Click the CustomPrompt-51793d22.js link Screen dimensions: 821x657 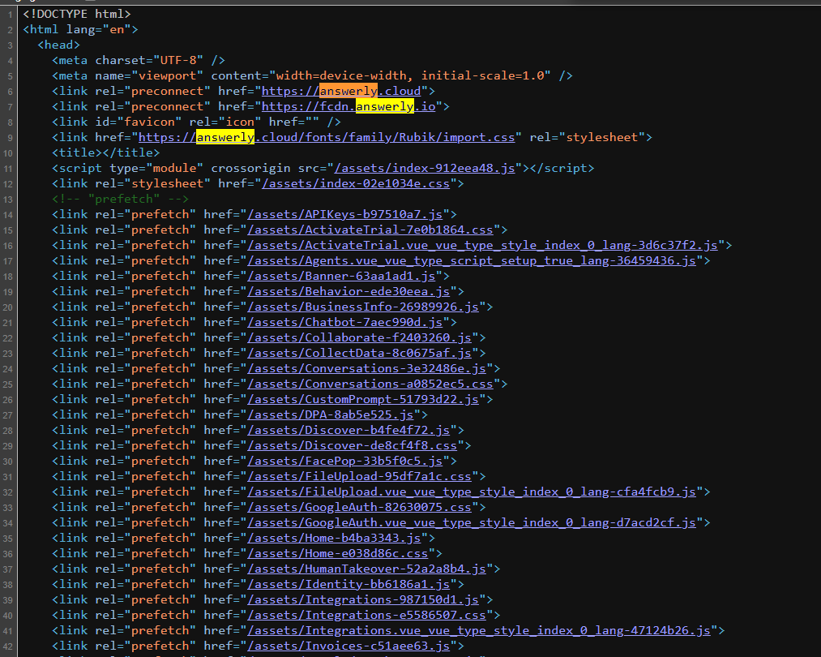coord(363,399)
